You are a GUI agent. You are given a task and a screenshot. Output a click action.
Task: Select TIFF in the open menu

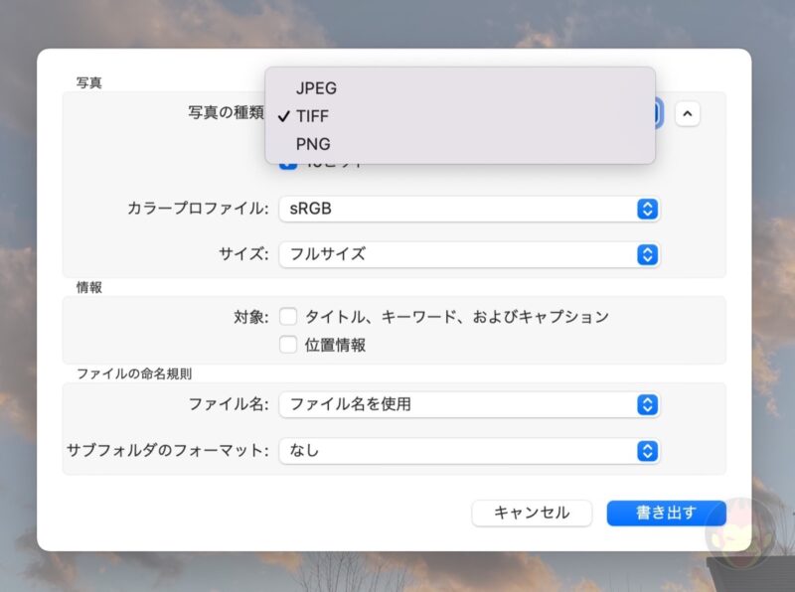pyautogui.click(x=315, y=116)
